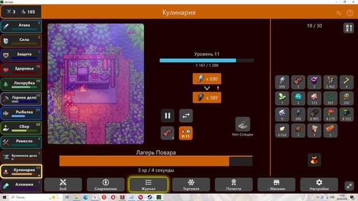Click the swap arrows button
Image resolution: width=358 pixels, height=201 pixels.
tap(186, 116)
